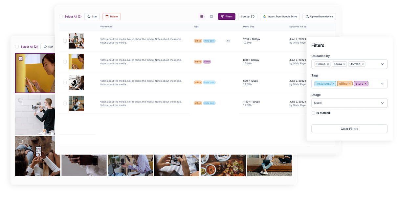The height and width of the screenshot is (197, 398).
Task: Click the Uploaded at & by column header
Action: [x=298, y=27]
